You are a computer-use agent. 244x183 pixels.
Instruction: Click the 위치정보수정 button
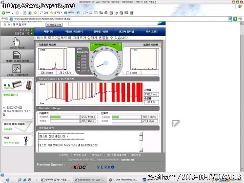[54, 25]
